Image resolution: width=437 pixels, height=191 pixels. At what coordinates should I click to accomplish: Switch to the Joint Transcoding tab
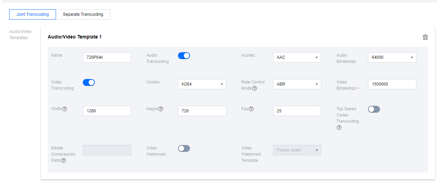(33, 14)
